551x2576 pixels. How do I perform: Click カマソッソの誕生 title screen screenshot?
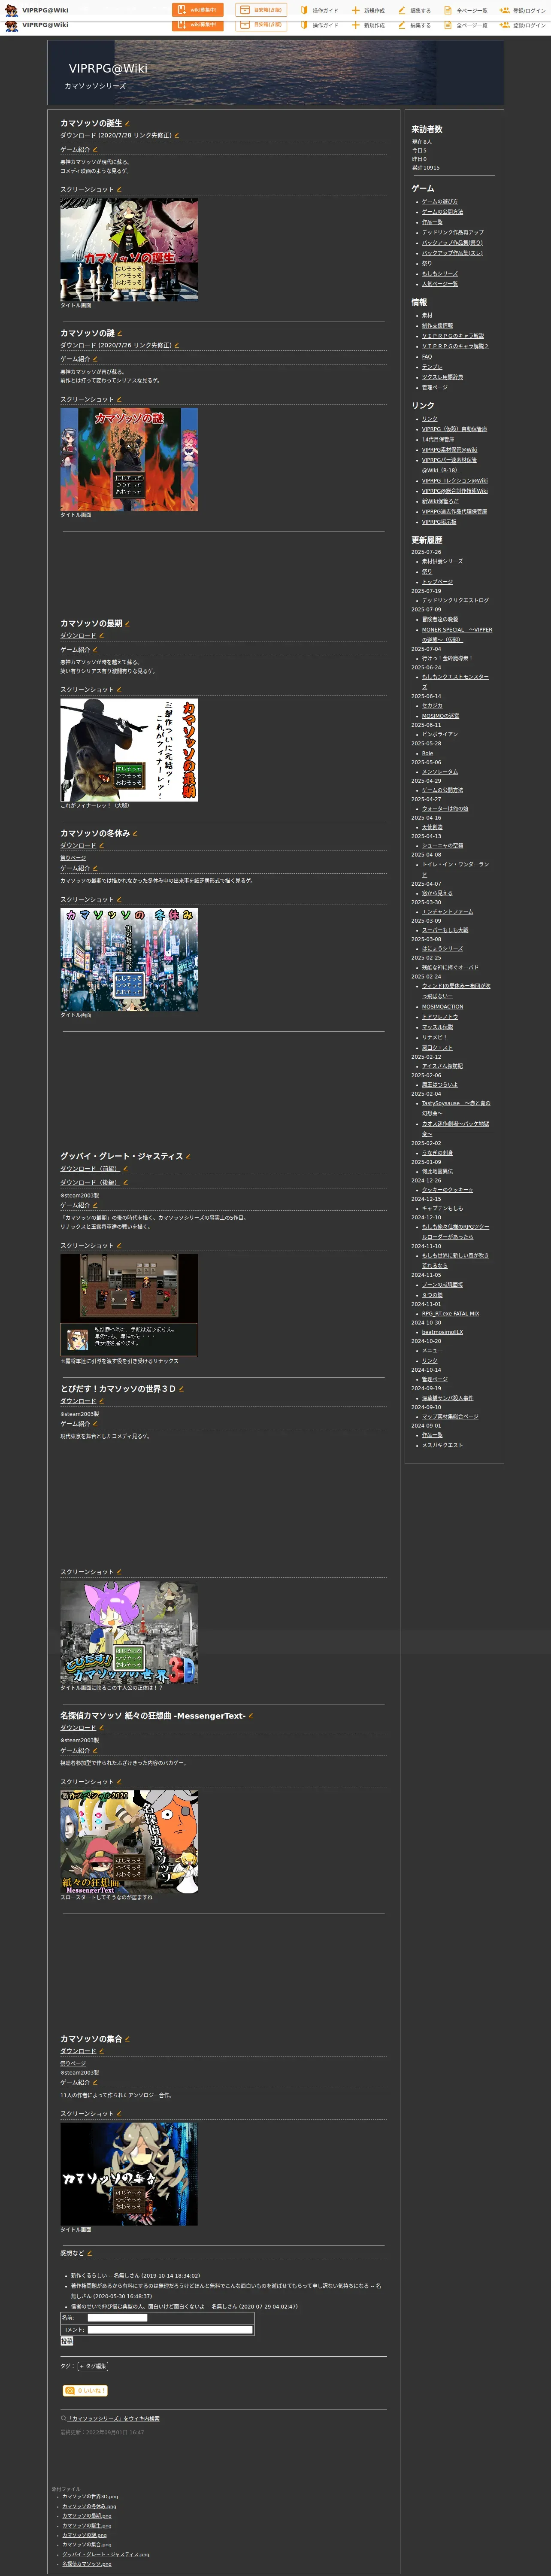129,250
